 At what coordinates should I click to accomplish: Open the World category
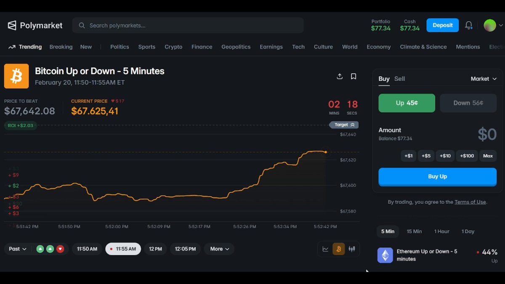350,47
